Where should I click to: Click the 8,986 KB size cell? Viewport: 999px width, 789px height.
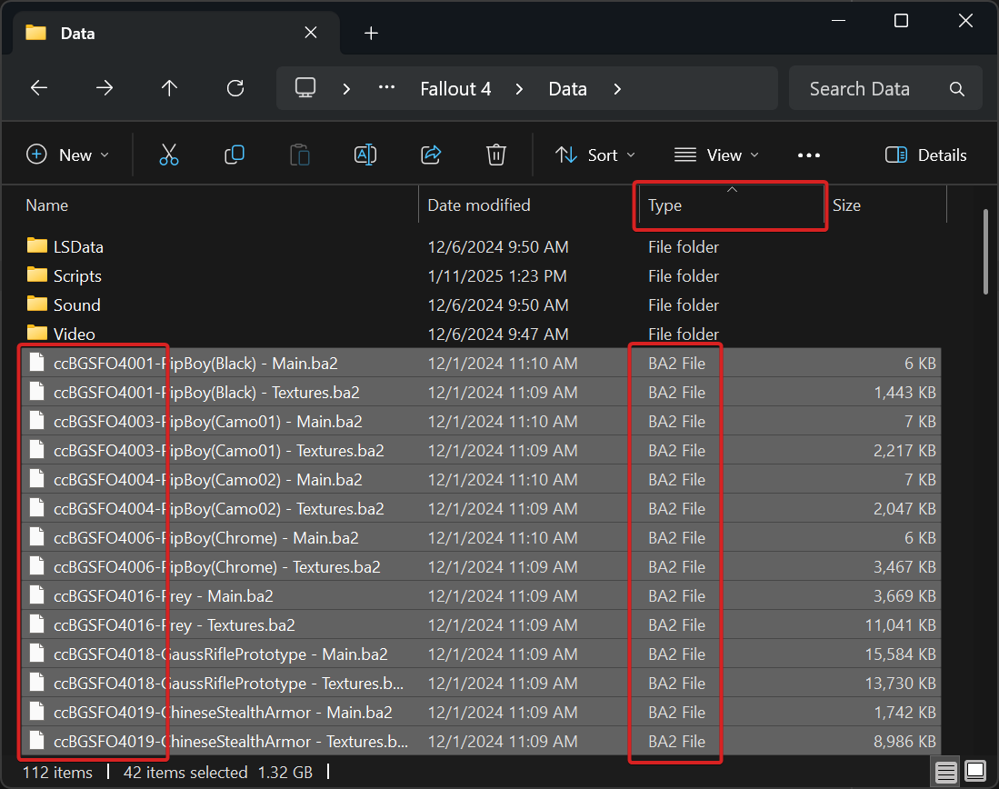[x=904, y=741]
